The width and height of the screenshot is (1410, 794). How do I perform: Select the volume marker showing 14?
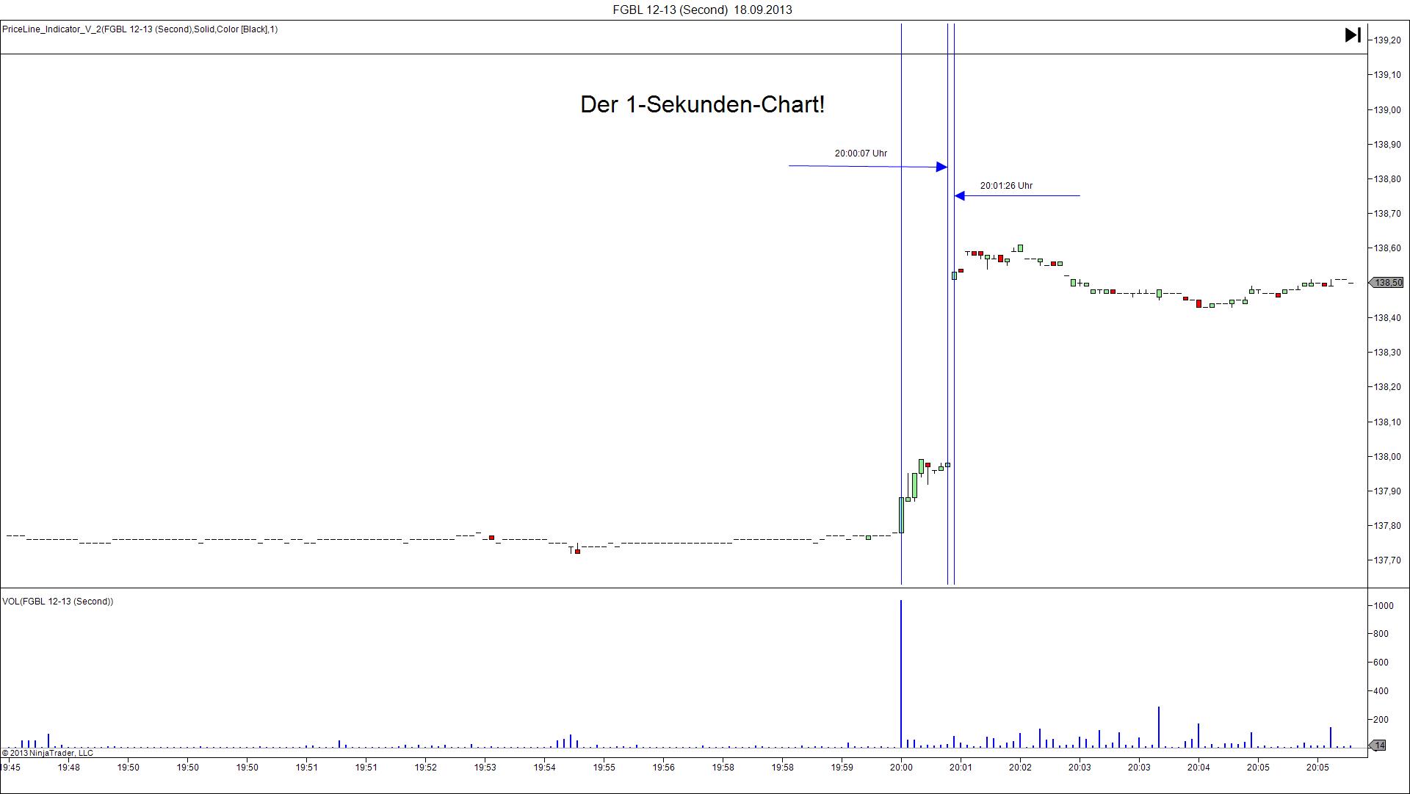(x=1378, y=746)
